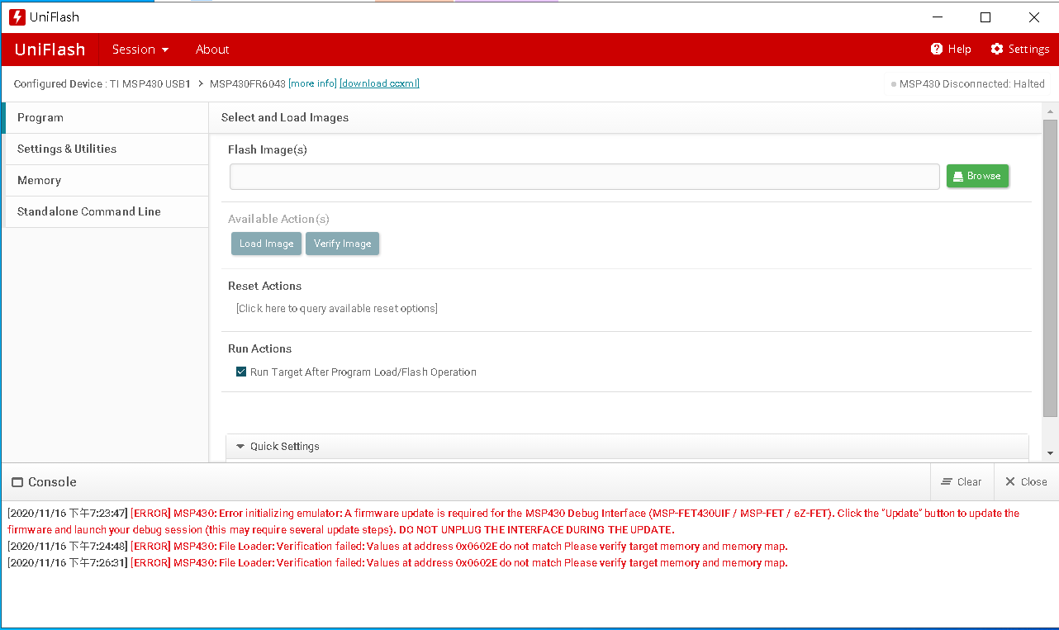Click the 7:24:48 verification failed error line
Screen dimensions: 1059x630
397,547
